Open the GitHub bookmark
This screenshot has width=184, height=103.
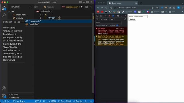tap(110, 12)
